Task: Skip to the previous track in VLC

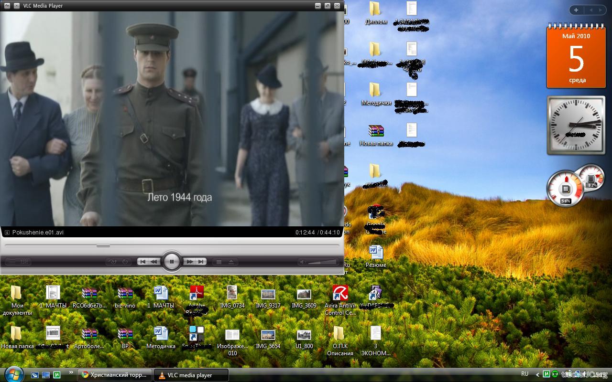Action: coord(142,262)
